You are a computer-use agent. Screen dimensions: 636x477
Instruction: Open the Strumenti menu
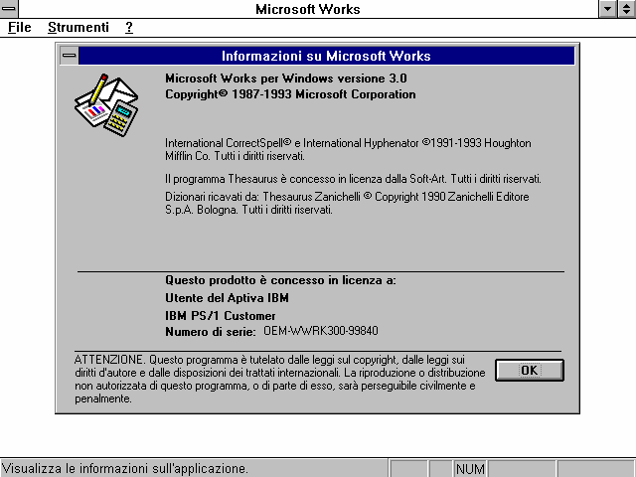tap(79, 27)
